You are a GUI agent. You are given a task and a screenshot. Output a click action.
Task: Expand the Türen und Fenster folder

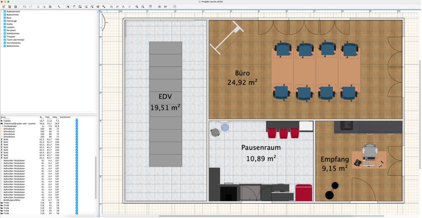(1, 40)
